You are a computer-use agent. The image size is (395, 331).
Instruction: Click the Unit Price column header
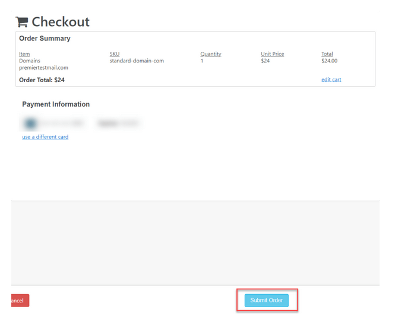pos(272,54)
